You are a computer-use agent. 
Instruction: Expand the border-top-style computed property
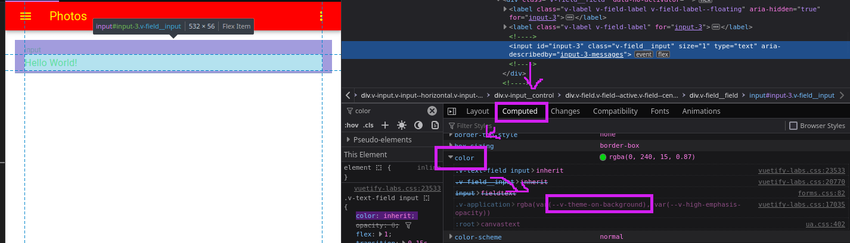coord(451,135)
